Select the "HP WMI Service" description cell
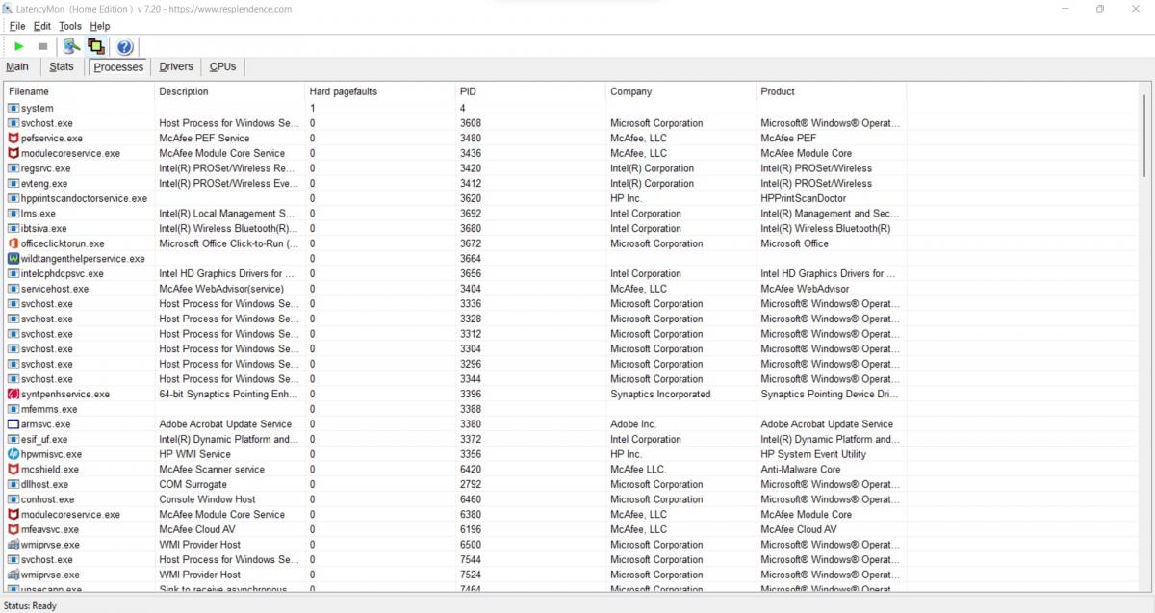1155x613 pixels. (194, 454)
